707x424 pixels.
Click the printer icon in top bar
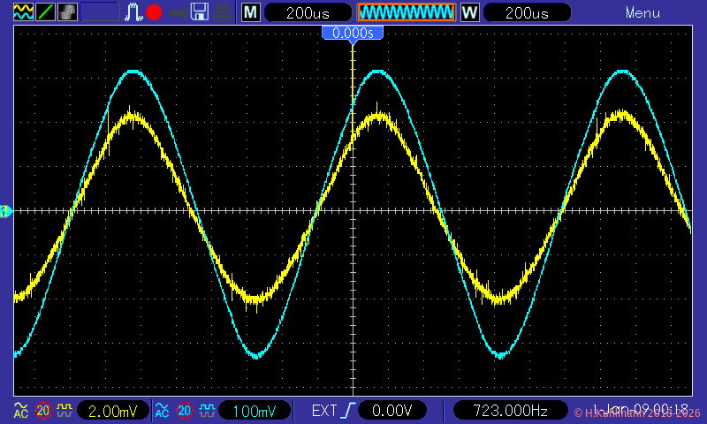pyautogui.click(x=224, y=12)
